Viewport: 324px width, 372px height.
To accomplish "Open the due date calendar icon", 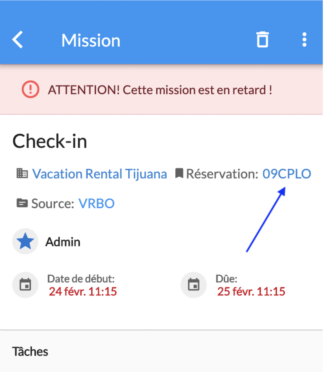I will click(194, 285).
